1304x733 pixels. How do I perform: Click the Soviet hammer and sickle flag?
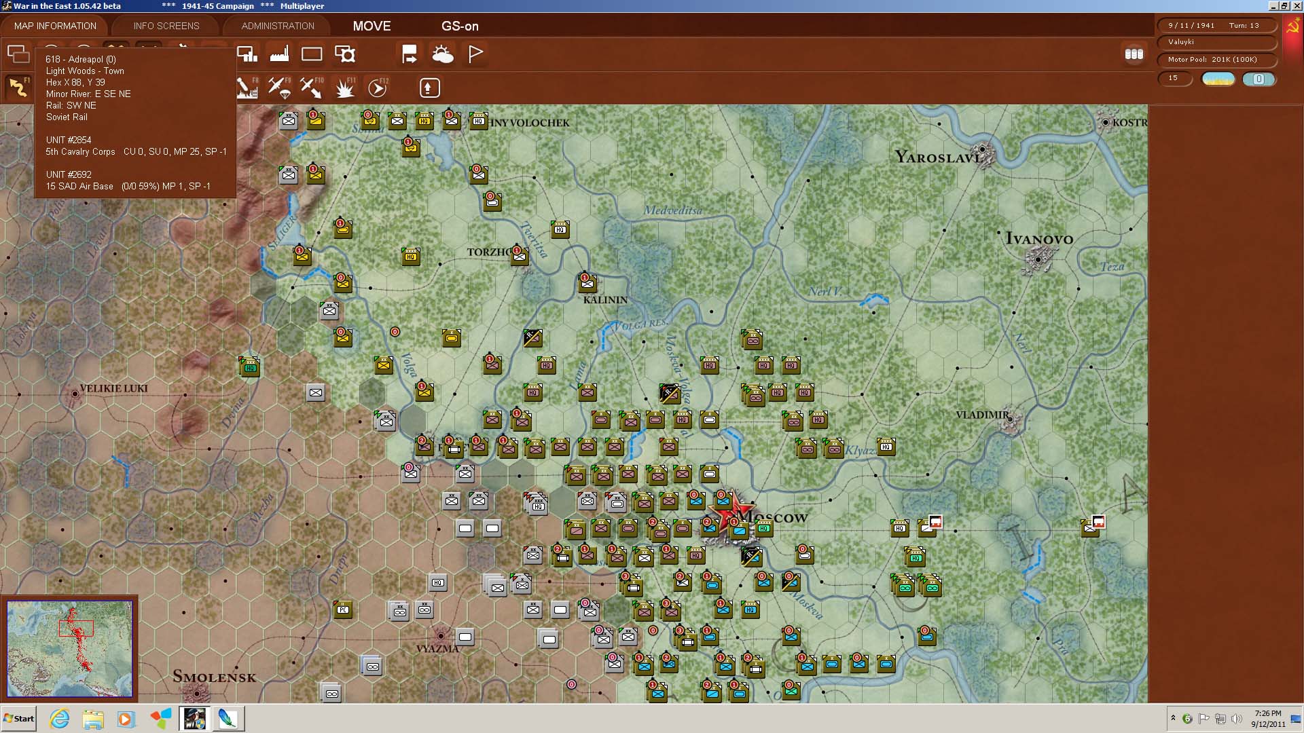pos(1292,26)
